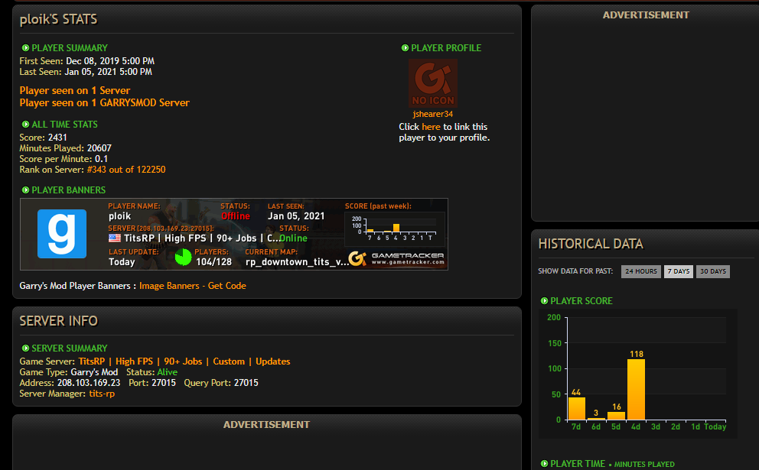The image size is (759, 470).
Task: Click the Last Seen date in Player Summary
Action: tap(109, 72)
